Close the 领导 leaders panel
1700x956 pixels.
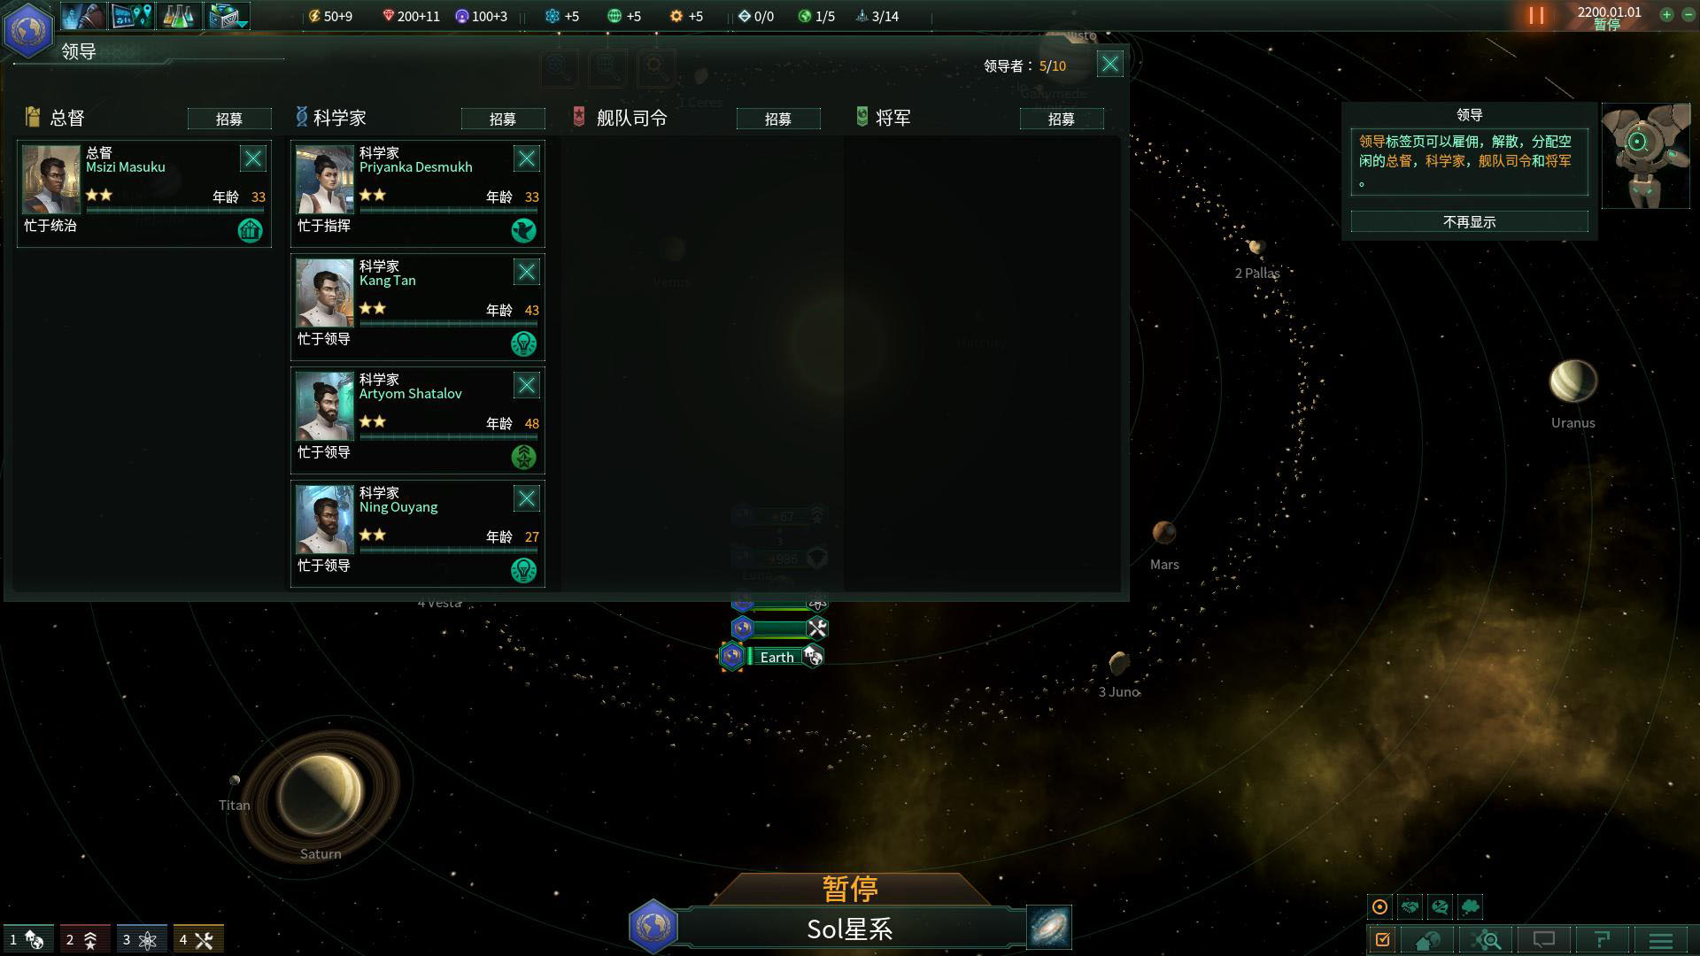(1109, 63)
